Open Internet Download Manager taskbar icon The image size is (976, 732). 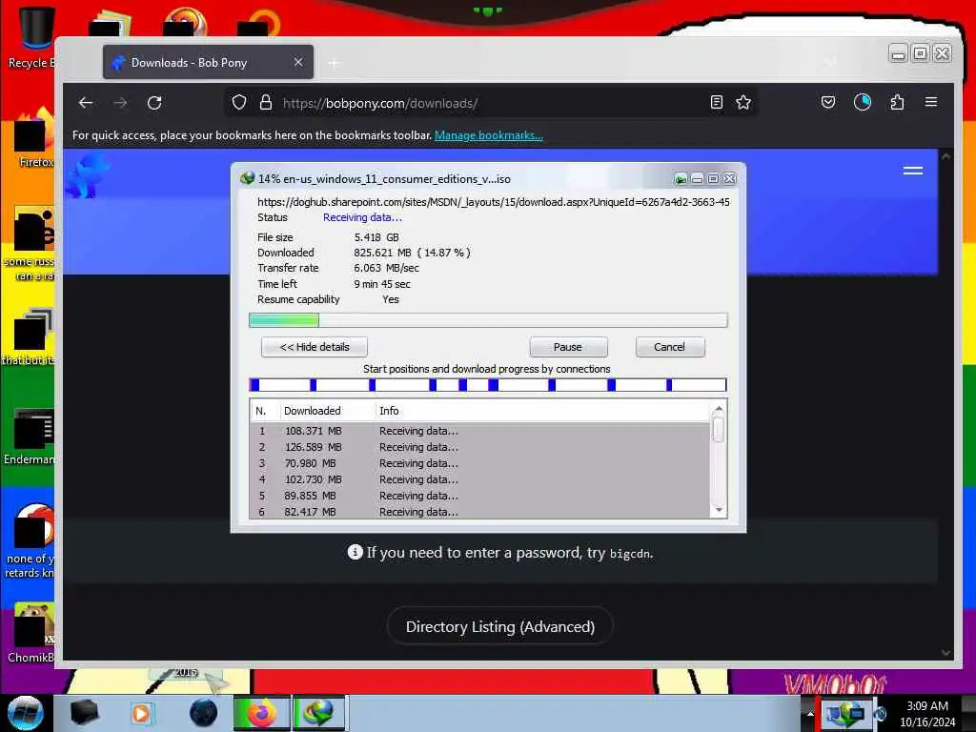(318, 713)
